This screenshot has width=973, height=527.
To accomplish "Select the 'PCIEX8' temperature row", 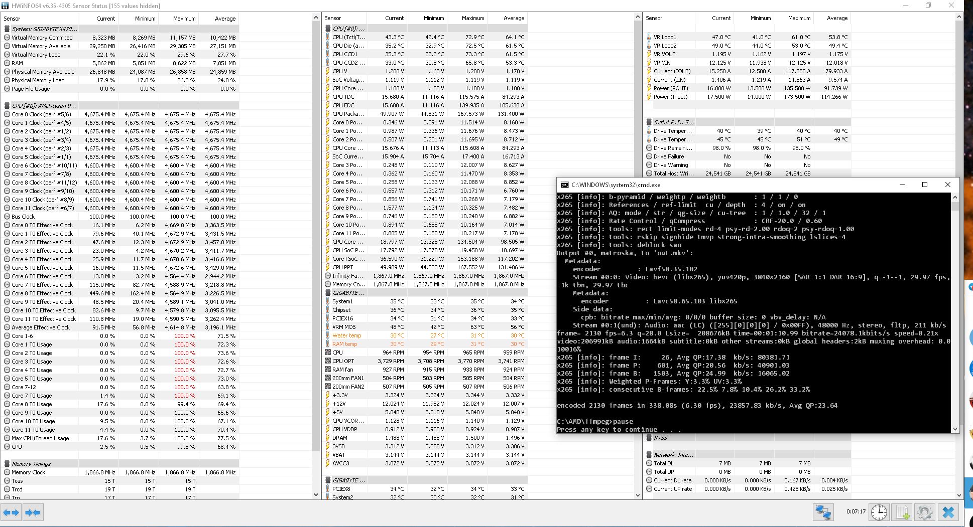I will 426,489.
